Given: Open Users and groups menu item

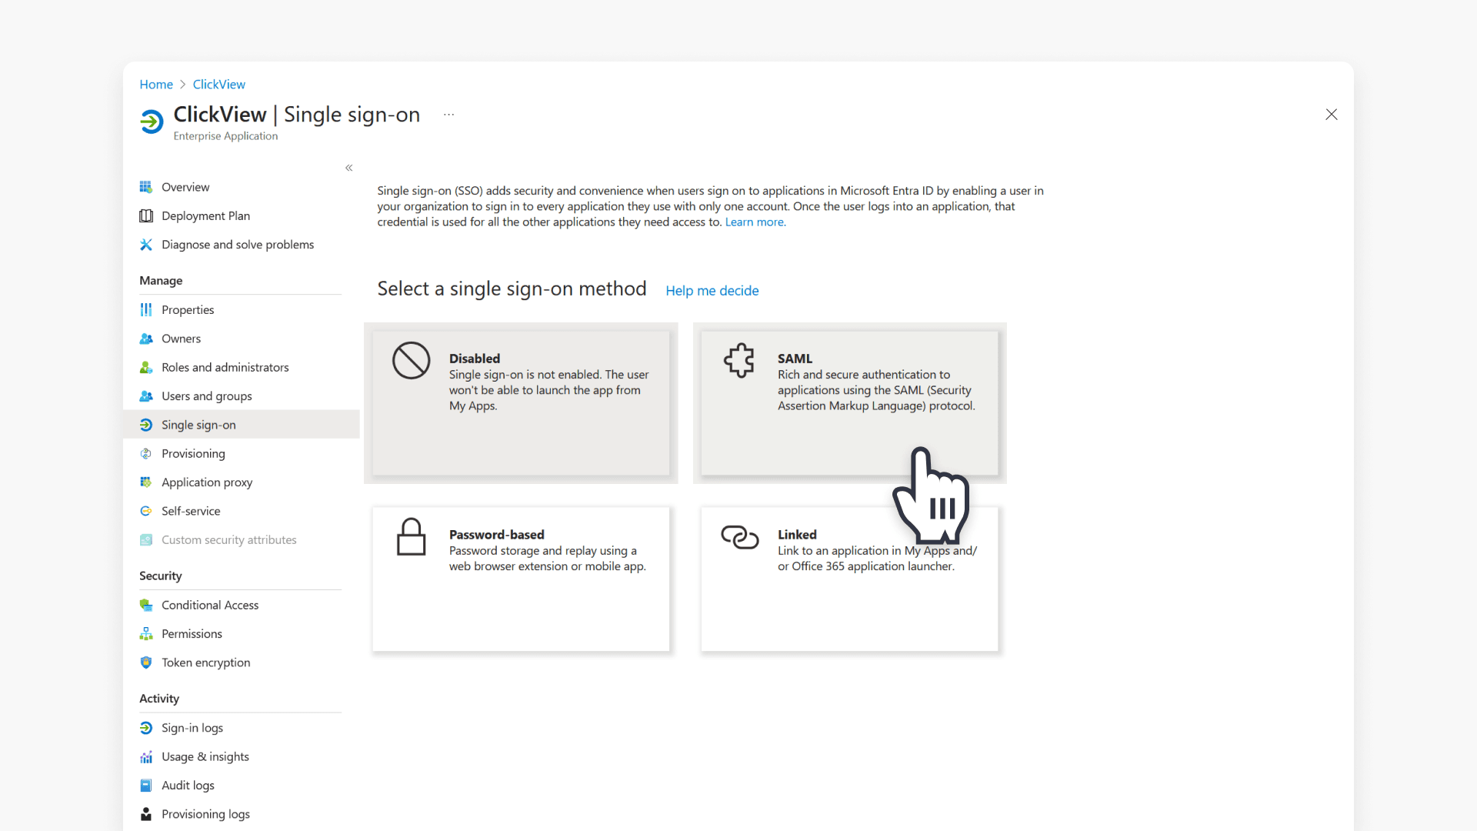Looking at the screenshot, I should [206, 396].
